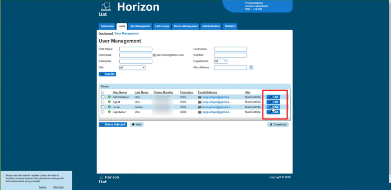Edit the Laura James user

pyautogui.click(x=273, y=107)
